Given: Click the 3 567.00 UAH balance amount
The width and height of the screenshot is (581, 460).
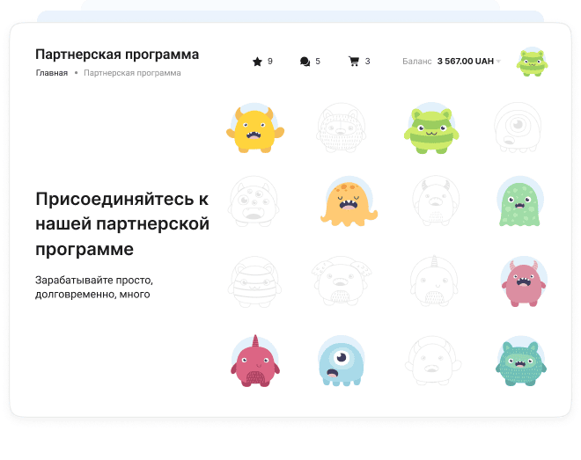Looking at the screenshot, I should tap(465, 62).
